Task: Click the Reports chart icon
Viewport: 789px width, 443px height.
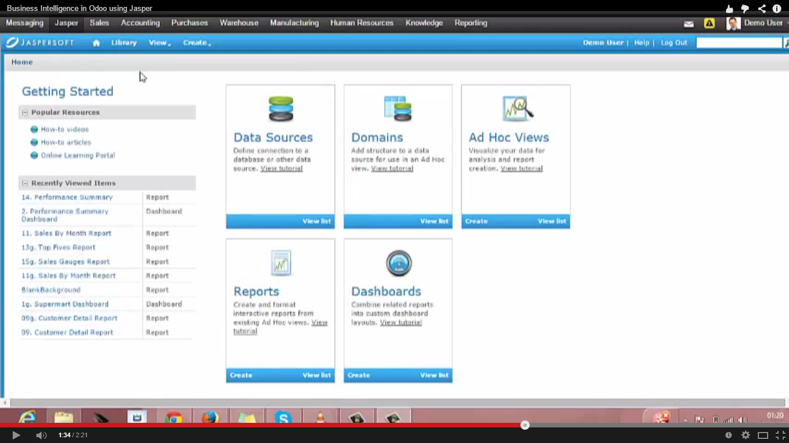Action: pyautogui.click(x=281, y=263)
